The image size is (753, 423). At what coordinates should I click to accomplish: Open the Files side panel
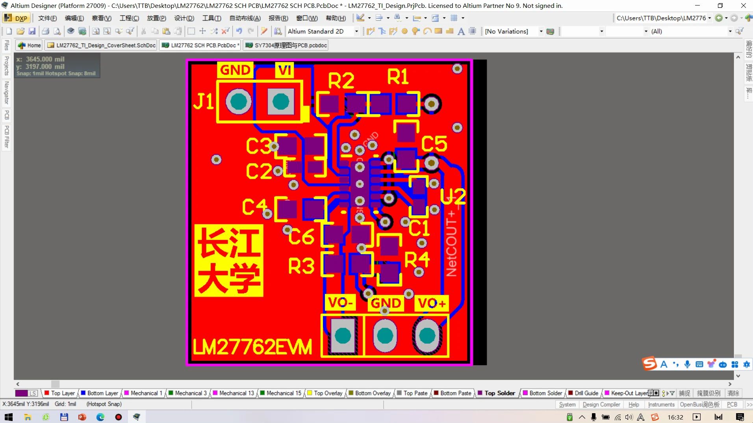pos(6,46)
